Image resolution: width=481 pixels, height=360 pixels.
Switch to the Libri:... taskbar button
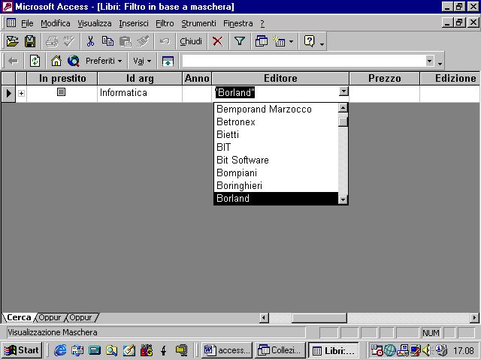(x=333, y=350)
